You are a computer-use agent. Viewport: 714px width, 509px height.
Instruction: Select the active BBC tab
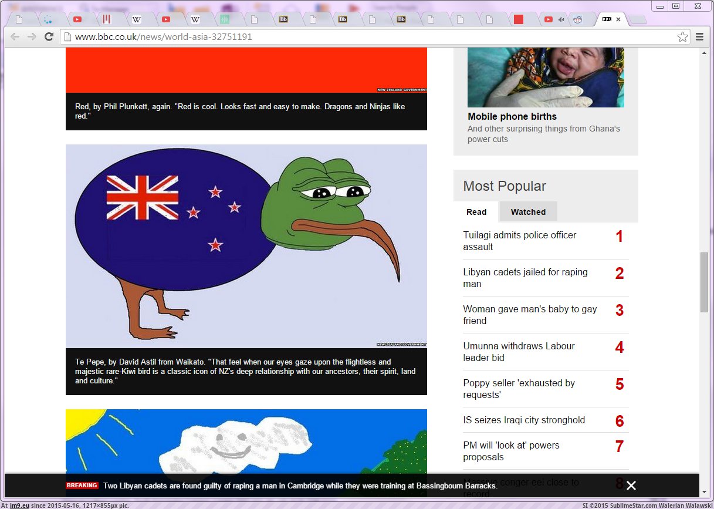pos(611,19)
